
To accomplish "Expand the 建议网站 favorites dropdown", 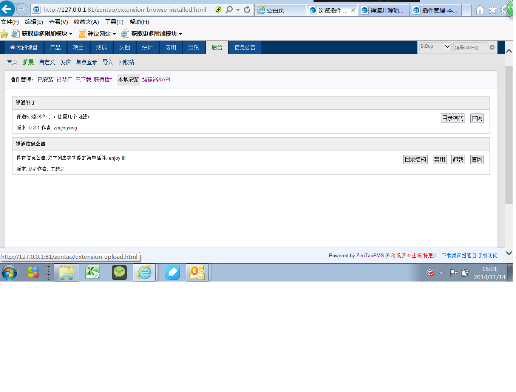I will pos(114,34).
